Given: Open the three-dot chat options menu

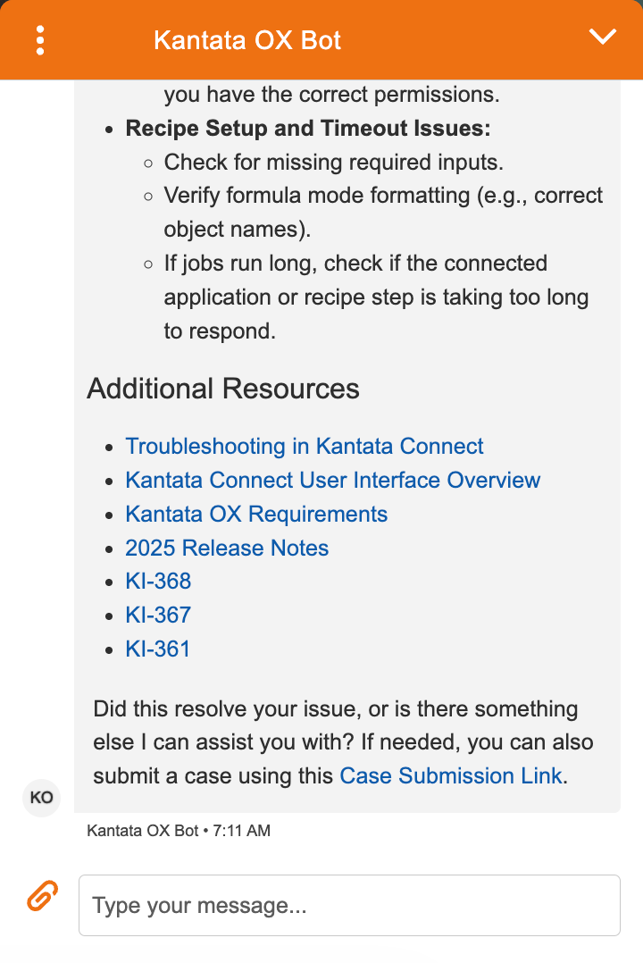Looking at the screenshot, I should click(40, 40).
